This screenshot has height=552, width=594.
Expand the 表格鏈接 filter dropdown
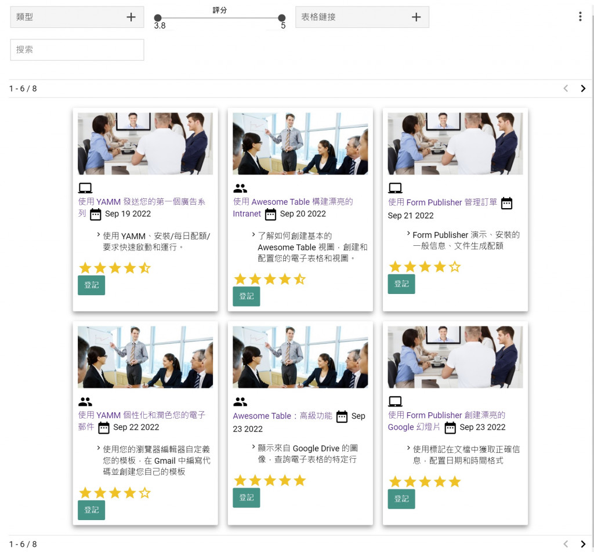362,17
